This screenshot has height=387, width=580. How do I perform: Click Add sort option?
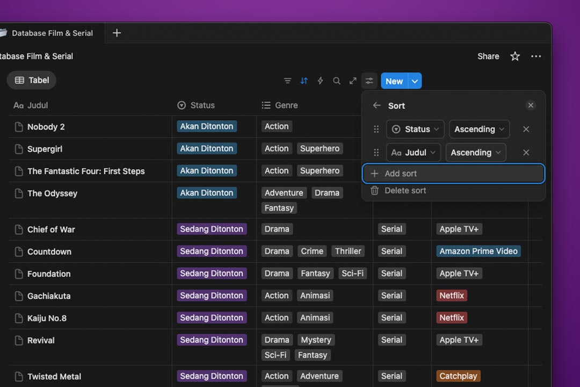tap(453, 173)
